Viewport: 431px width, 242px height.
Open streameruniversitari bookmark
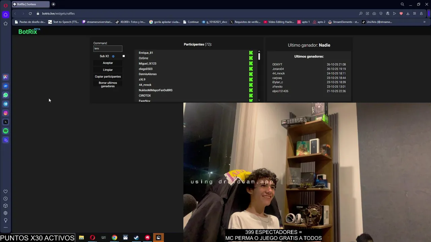(x=97, y=22)
